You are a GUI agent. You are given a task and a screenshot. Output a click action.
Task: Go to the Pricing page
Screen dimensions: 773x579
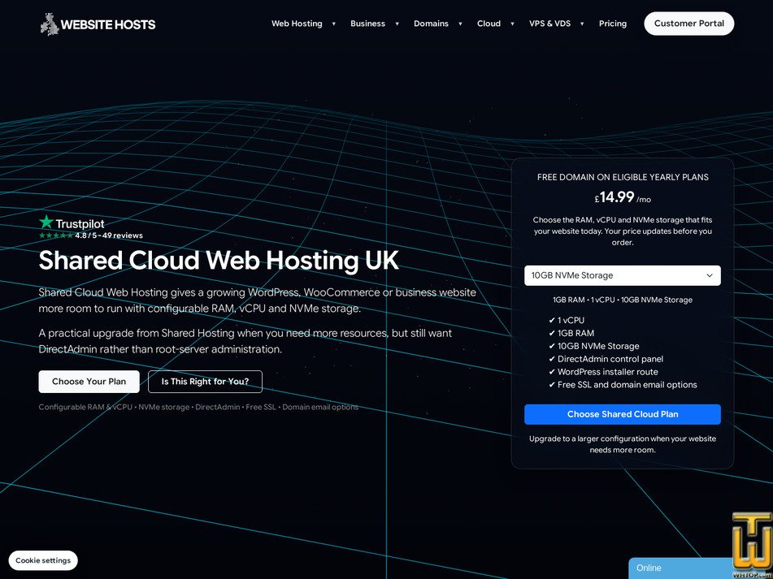tap(613, 24)
